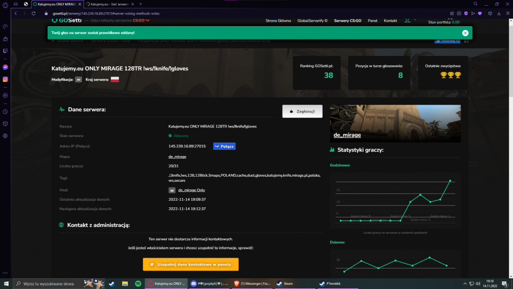Open Twitch panel in sidebar
513x289 pixels.
pos(5,51)
